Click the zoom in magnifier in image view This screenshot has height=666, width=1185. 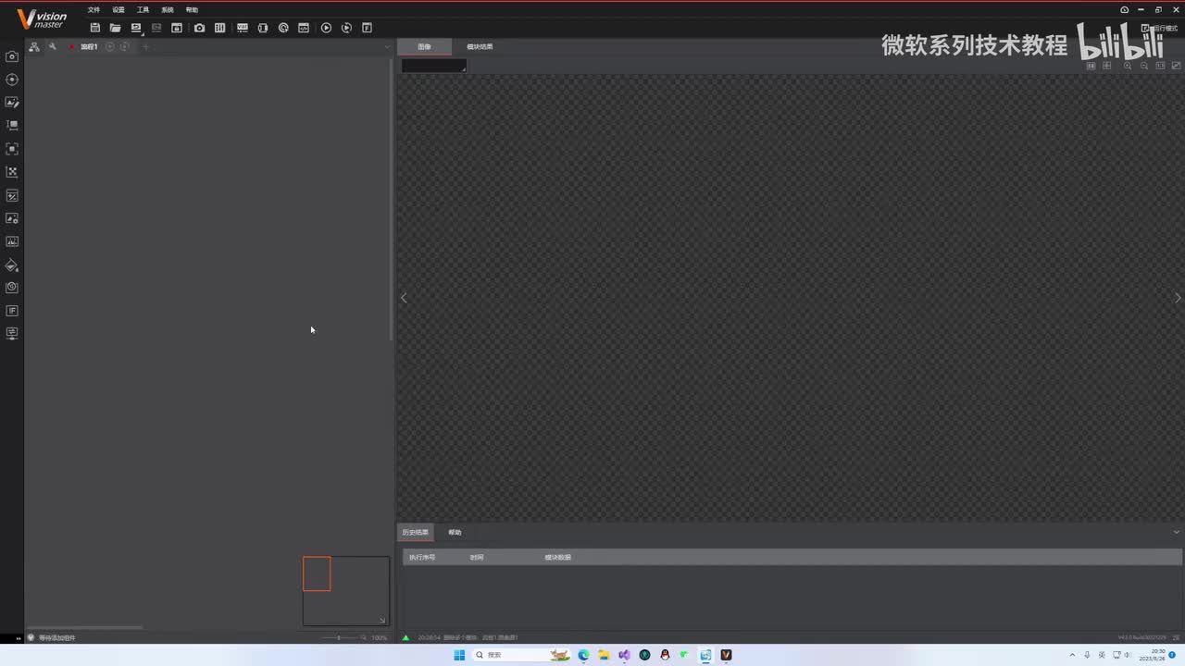pyautogui.click(x=1128, y=66)
